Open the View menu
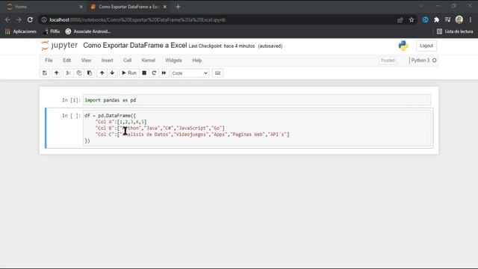Viewport: 478px width, 269px height. [86, 61]
